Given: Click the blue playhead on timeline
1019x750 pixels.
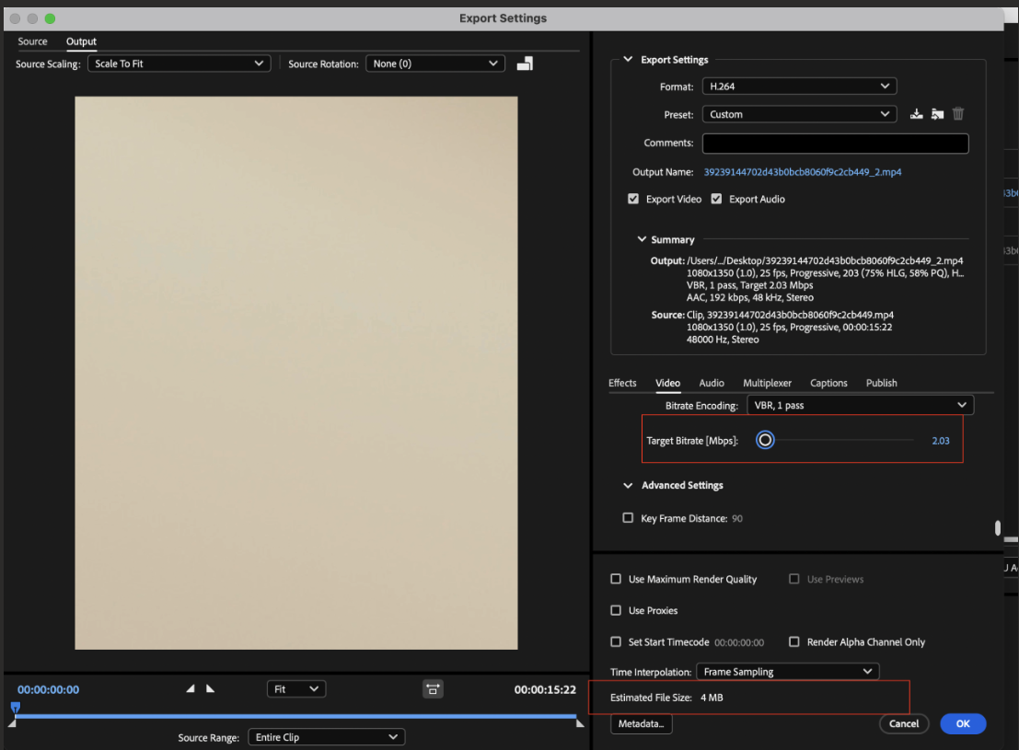Looking at the screenshot, I should (16, 707).
